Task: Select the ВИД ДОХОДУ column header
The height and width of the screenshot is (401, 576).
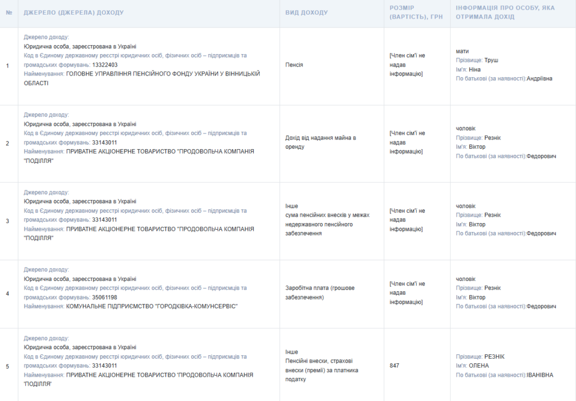Action: coord(307,12)
